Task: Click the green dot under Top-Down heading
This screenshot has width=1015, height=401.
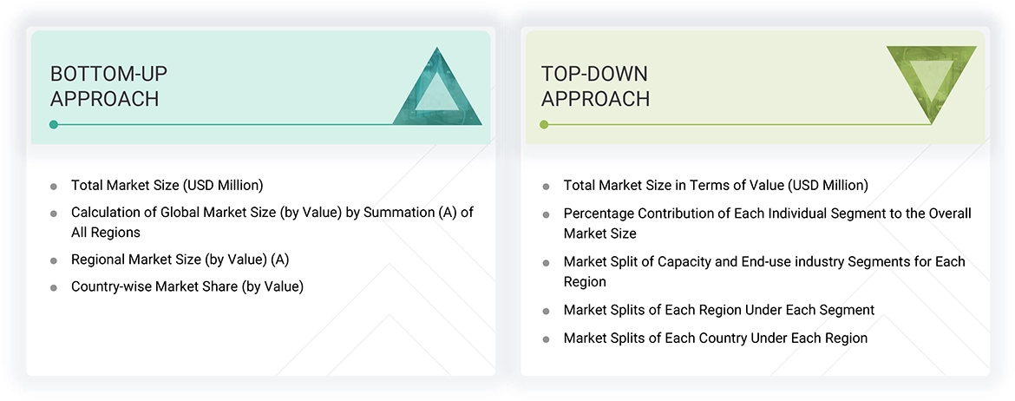Action: 544,125
